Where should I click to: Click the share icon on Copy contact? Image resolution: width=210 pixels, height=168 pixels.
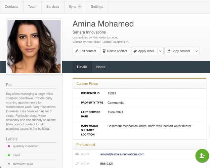168,51
